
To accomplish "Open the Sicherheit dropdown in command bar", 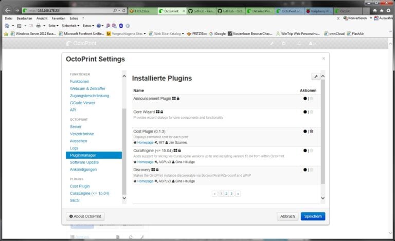I will (70, 26).
